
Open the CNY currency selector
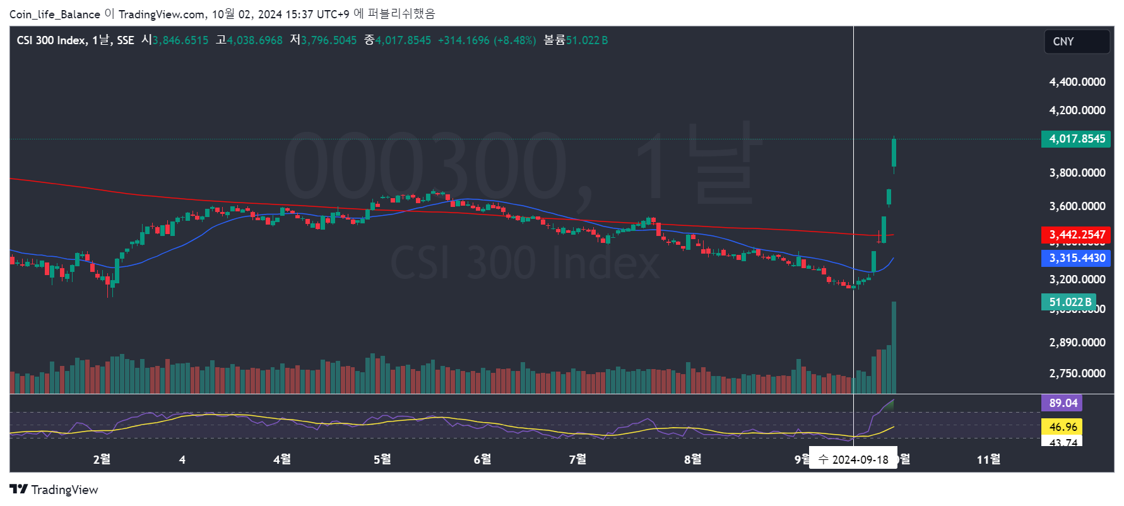coord(1076,42)
